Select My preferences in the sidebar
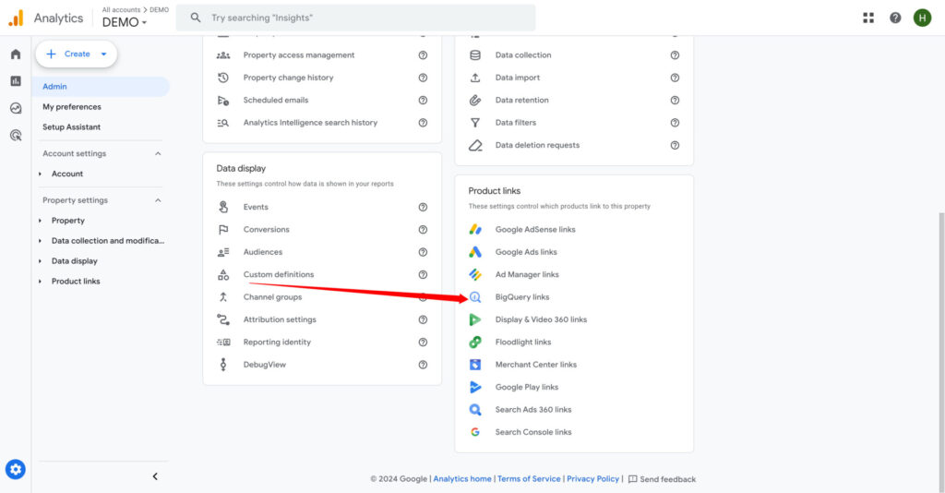The width and height of the screenshot is (945, 493). click(72, 107)
